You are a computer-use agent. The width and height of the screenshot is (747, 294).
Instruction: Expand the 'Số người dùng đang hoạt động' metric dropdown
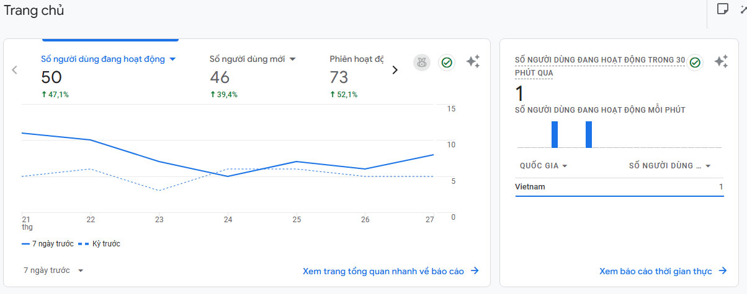point(172,59)
